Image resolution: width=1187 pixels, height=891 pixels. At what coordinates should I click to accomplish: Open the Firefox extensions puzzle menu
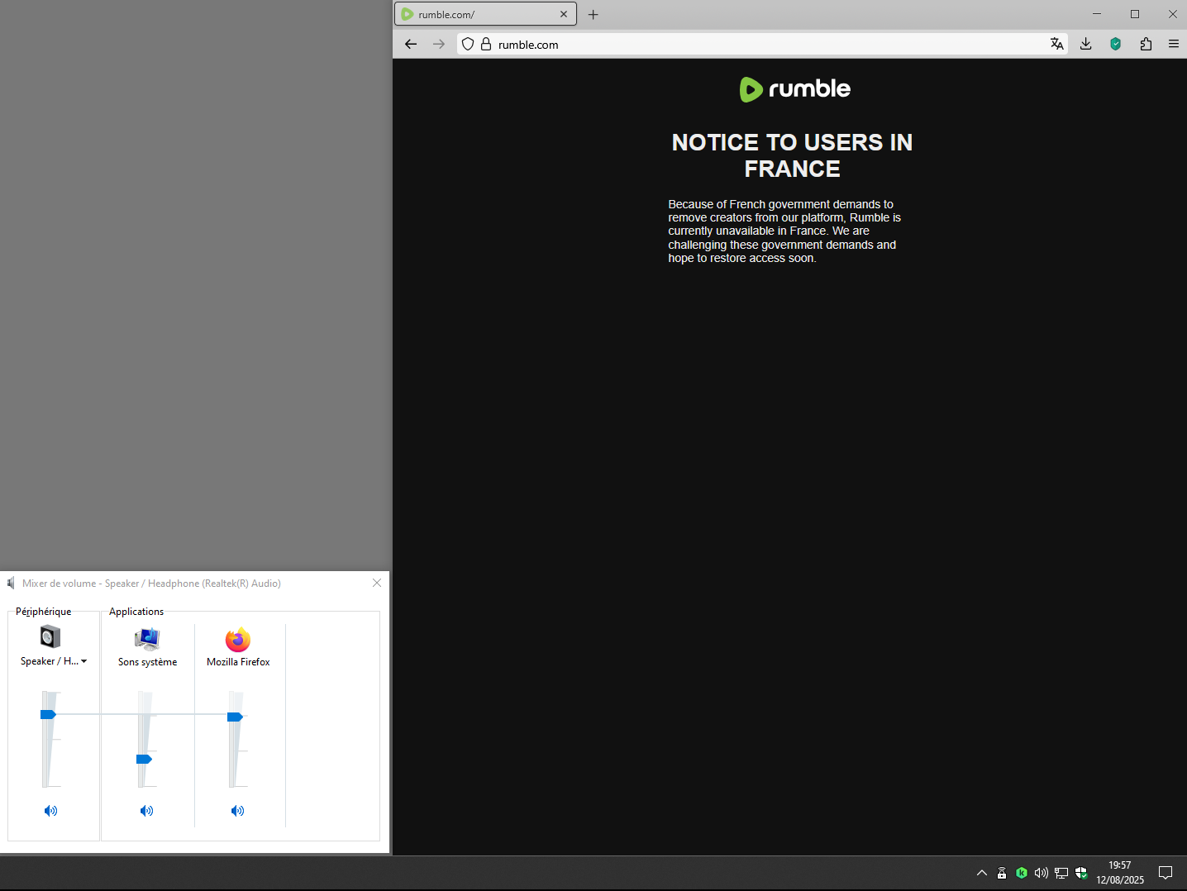(x=1146, y=44)
